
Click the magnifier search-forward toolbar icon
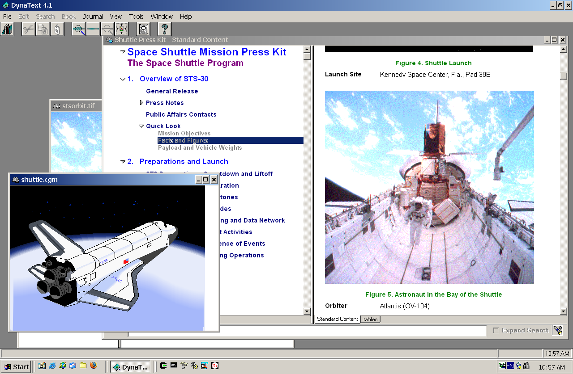click(x=79, y=29)
